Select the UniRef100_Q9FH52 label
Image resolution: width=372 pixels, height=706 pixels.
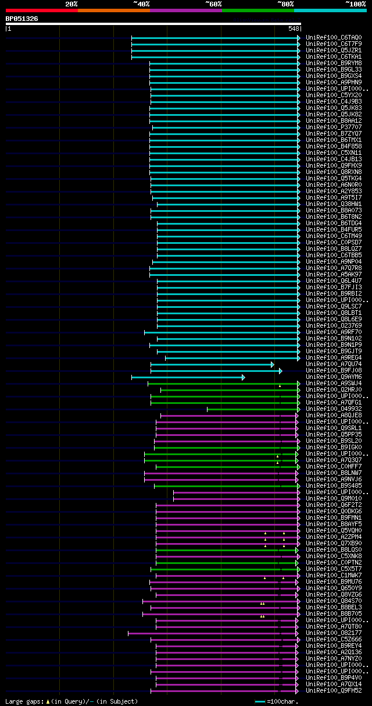[x=334, y=690]
